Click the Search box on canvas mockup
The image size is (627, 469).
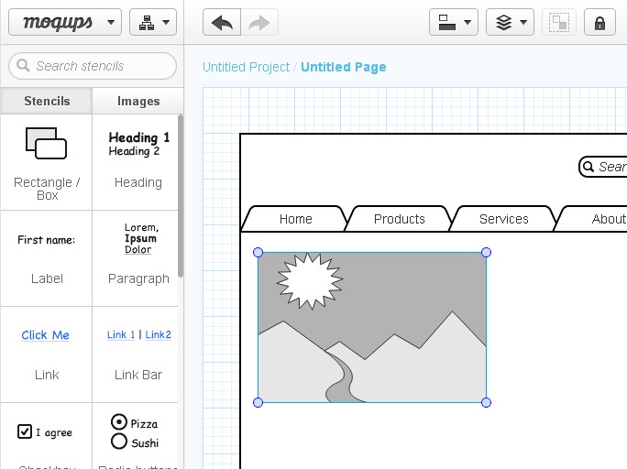click(x=603, y=167)
